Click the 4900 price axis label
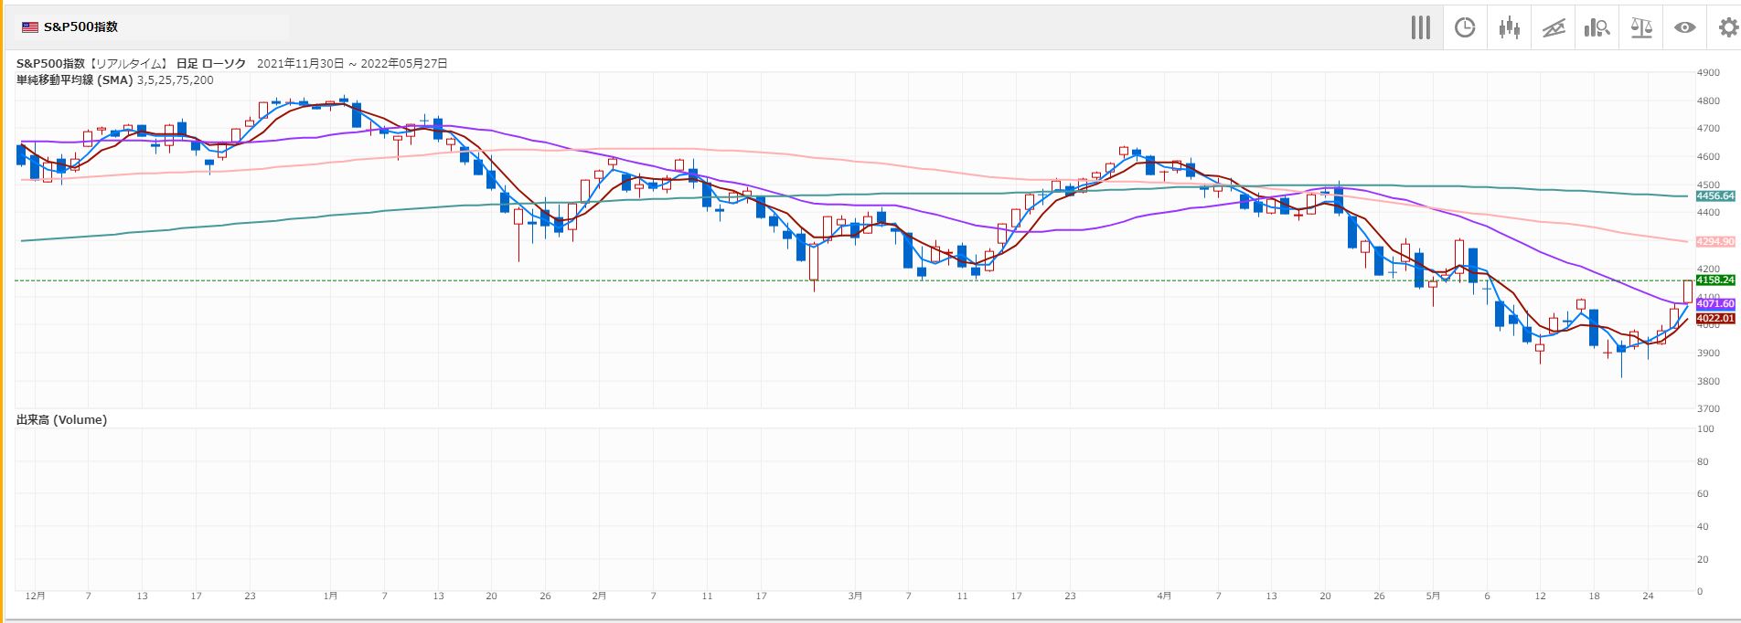 pyautogui.click(x=1708, y=73)
